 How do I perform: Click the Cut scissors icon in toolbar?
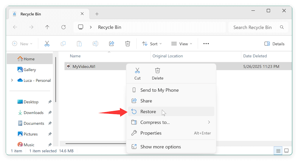[x=47, y=44]
